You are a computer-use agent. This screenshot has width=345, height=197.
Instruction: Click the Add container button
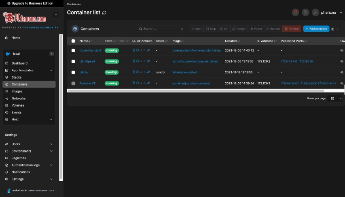point(316,29)
